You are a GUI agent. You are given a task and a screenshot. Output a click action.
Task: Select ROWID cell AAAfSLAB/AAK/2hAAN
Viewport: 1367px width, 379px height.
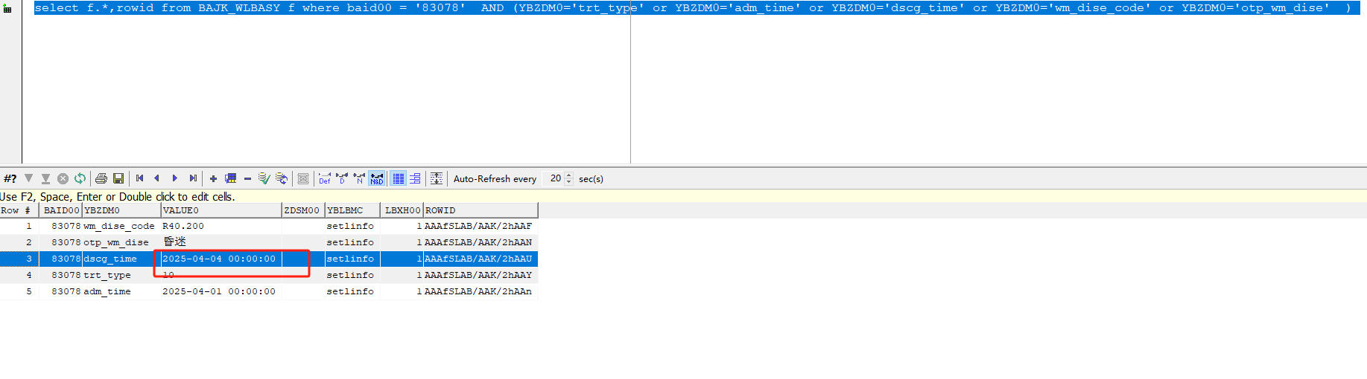(x=480, y=242)
